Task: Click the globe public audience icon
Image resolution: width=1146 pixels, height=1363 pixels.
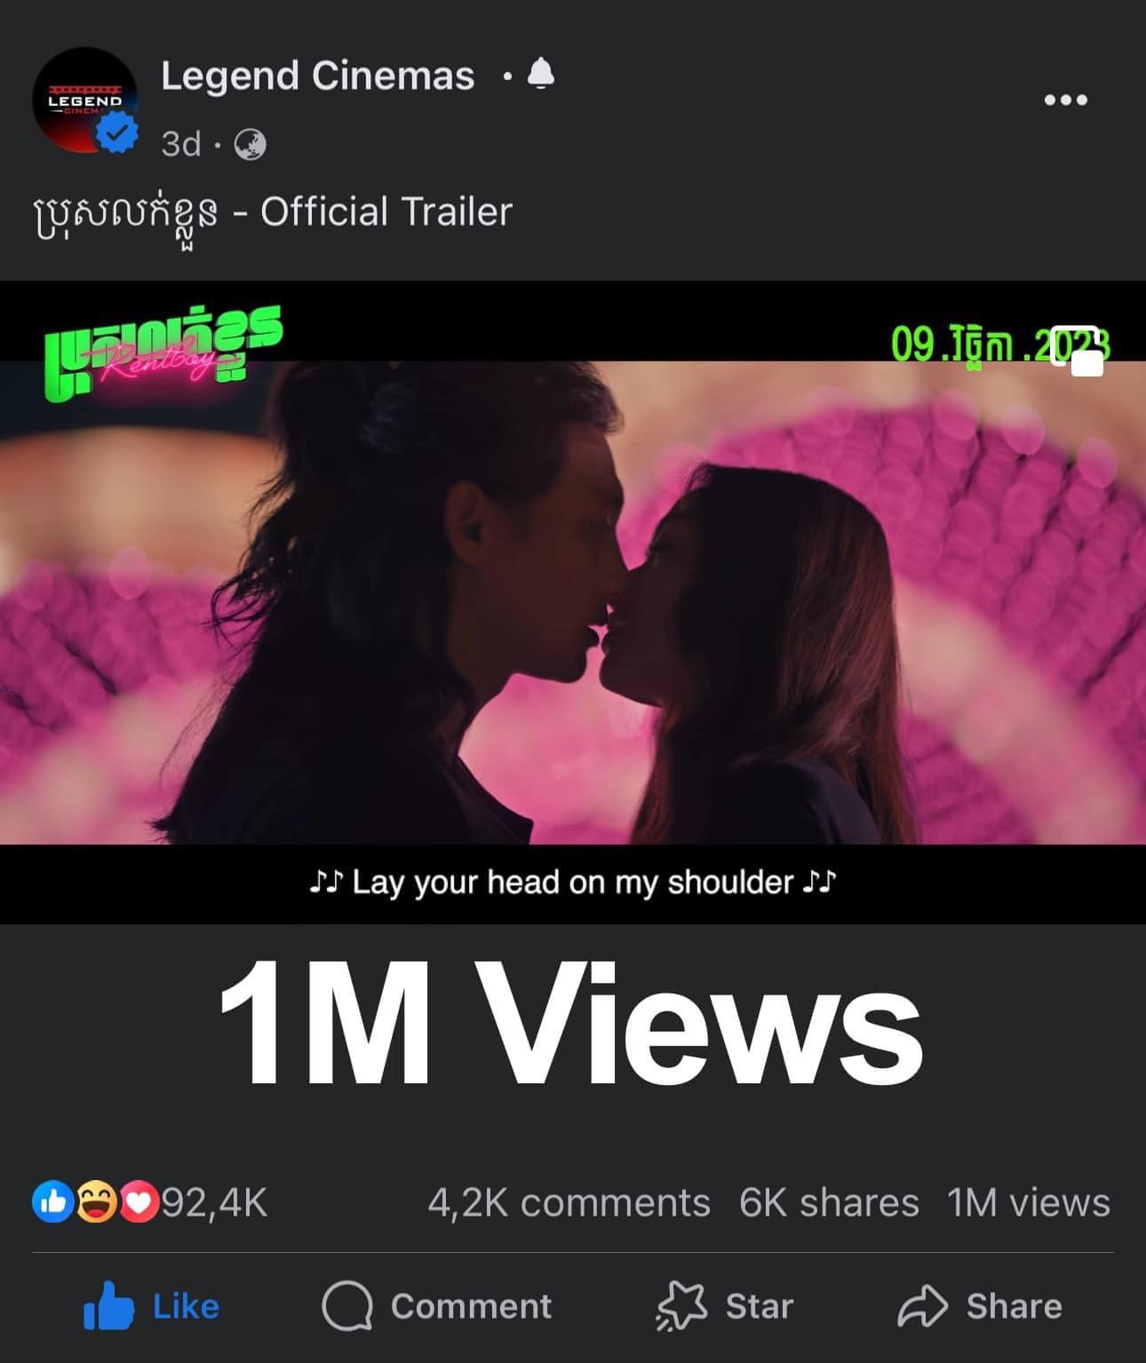Action: coord(250,144)
